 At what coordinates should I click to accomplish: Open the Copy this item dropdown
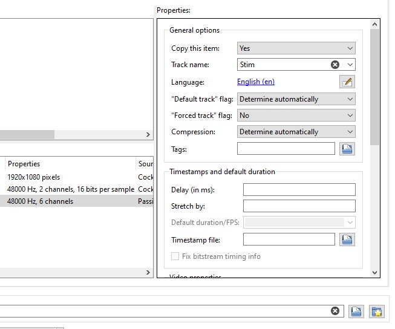[x=296, y=48]
